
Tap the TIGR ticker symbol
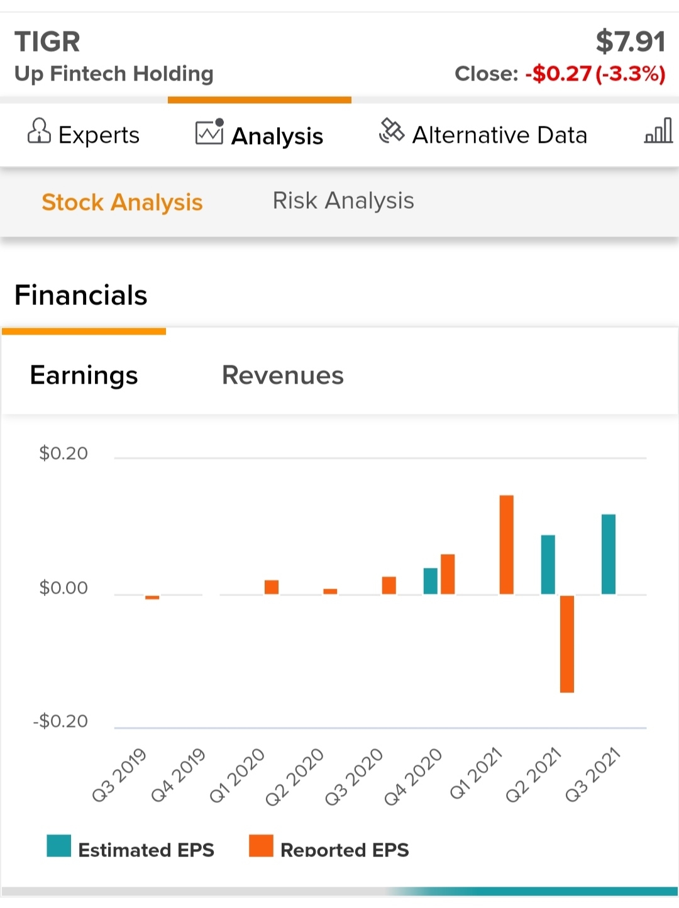(48, 42)
